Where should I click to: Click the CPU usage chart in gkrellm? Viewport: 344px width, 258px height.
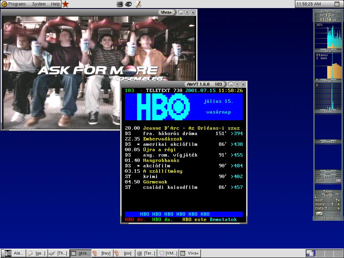[x=328, y=37]
